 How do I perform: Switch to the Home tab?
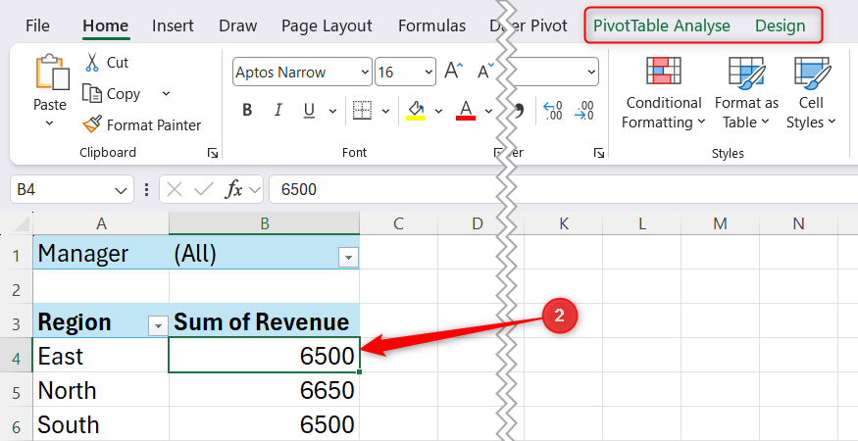click(x=106, y=25)
